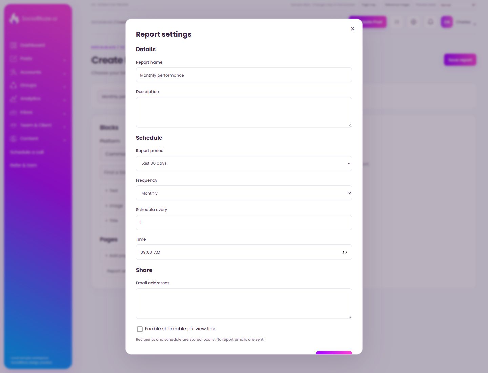Click the "Schedule" section heading
This screenshot has width=488, height=373.
[x=149, y=138]
